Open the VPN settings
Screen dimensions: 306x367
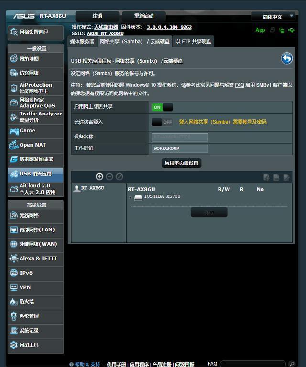point(35,287)
